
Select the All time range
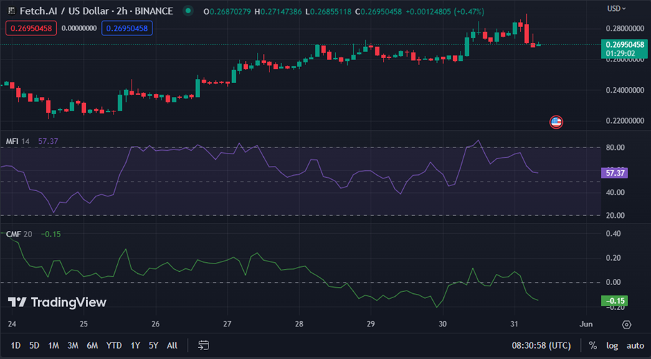[x=172, y=345]
